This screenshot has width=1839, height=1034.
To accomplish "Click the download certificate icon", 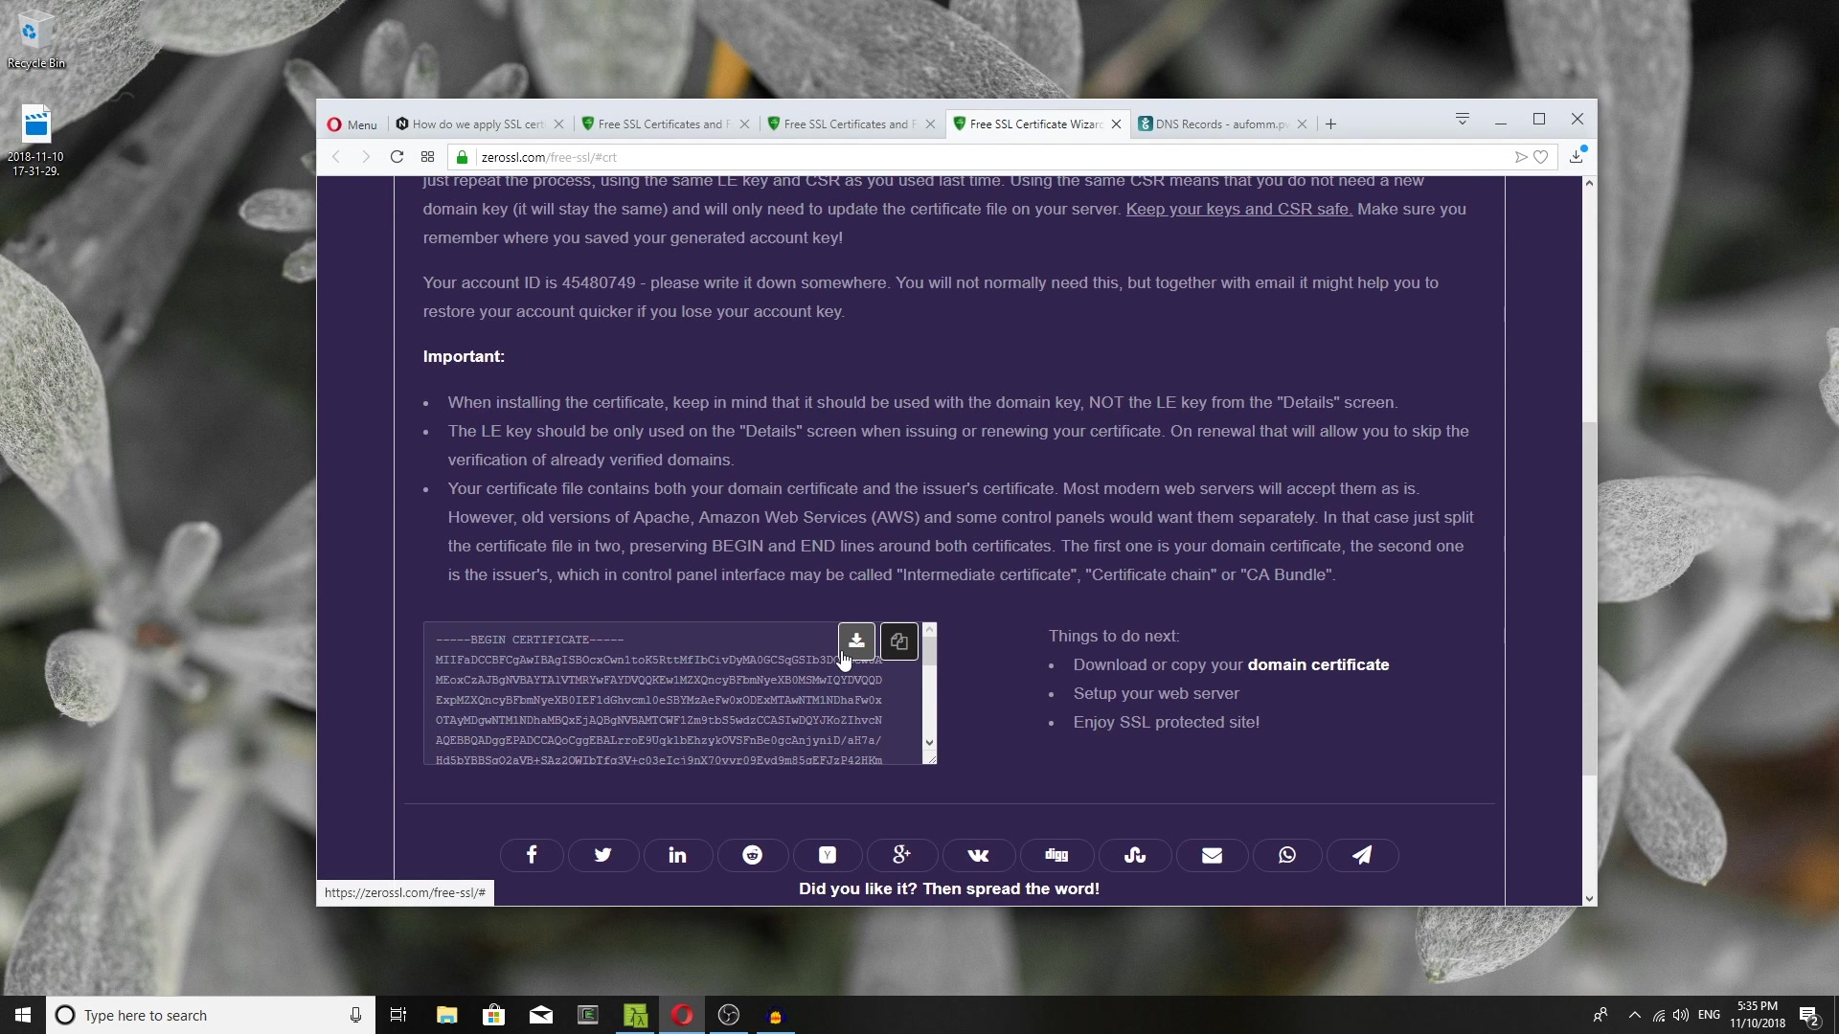I will [856, 641].
